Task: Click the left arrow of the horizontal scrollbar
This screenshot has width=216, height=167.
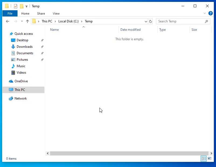Action: point(48,153)
